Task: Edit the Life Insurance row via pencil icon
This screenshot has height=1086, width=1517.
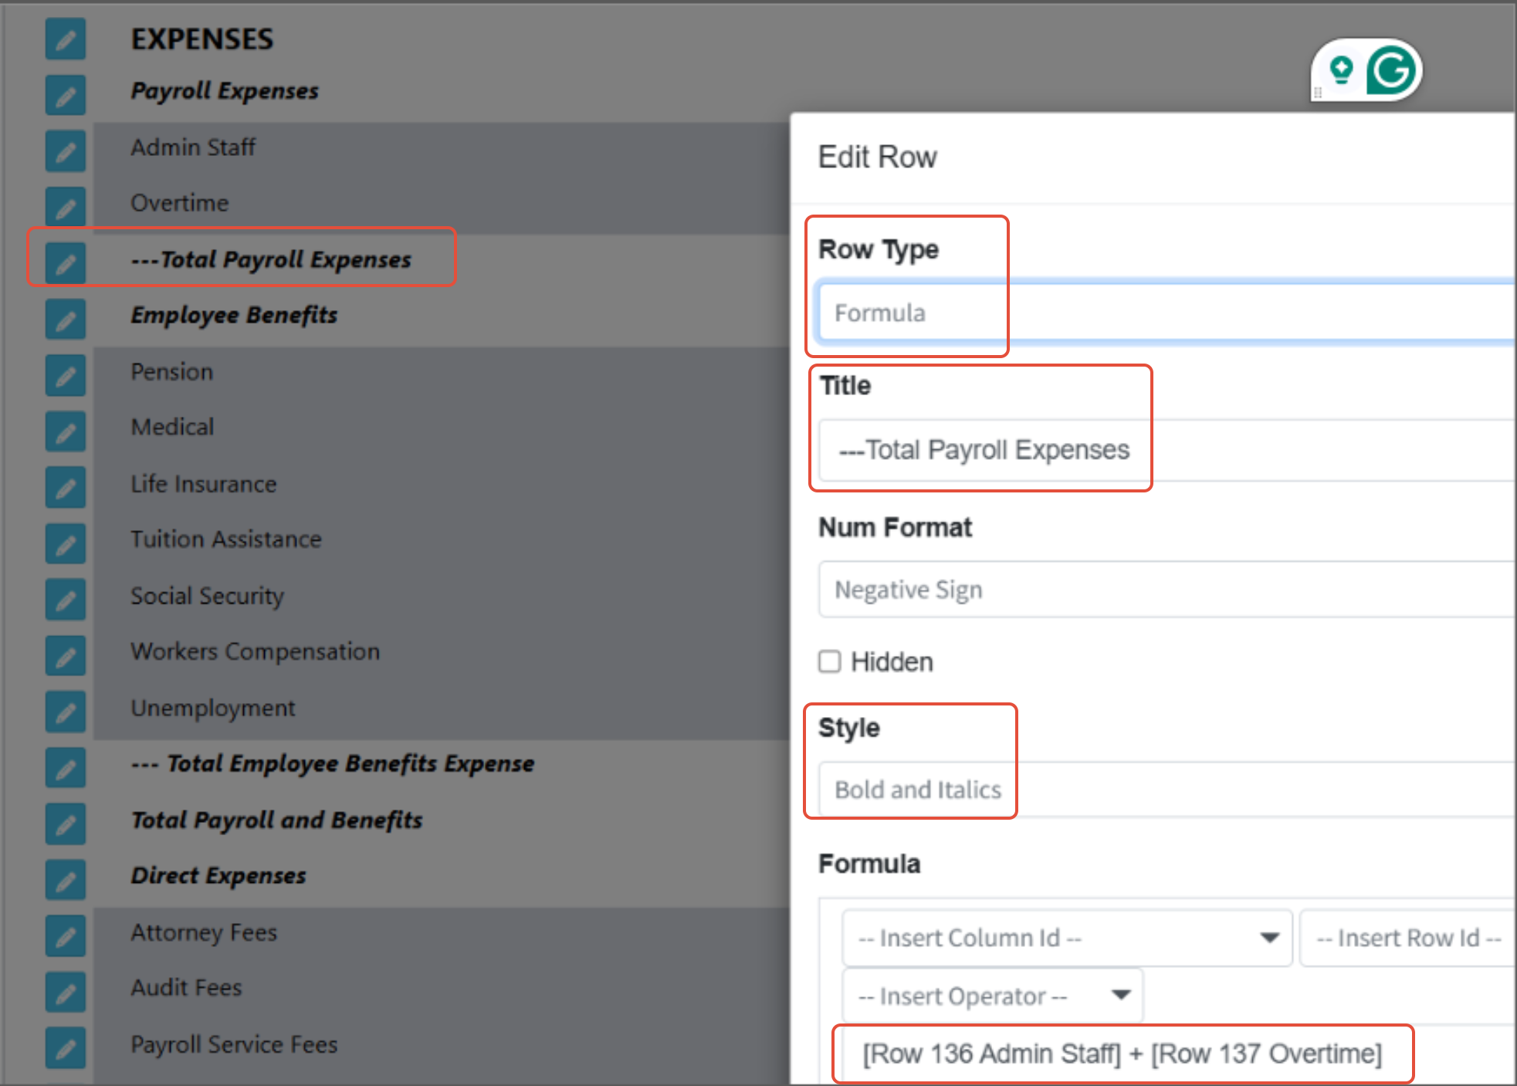Action: pyautogui.click(x=65, y=488)
